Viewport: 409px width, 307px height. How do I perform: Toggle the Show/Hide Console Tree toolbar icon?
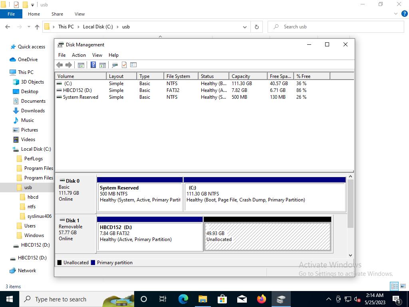(81, 65)
